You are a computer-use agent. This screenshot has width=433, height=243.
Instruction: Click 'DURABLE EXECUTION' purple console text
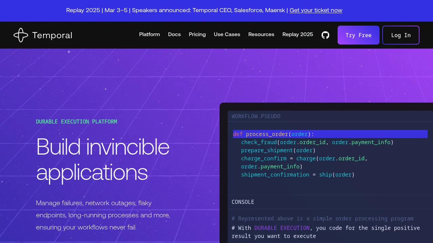(x=282, y=228)
